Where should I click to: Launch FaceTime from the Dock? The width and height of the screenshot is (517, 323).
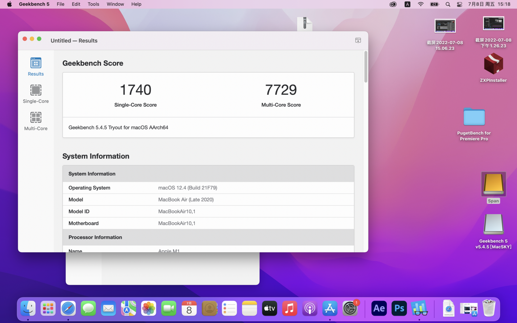click(x=169, y=308)
